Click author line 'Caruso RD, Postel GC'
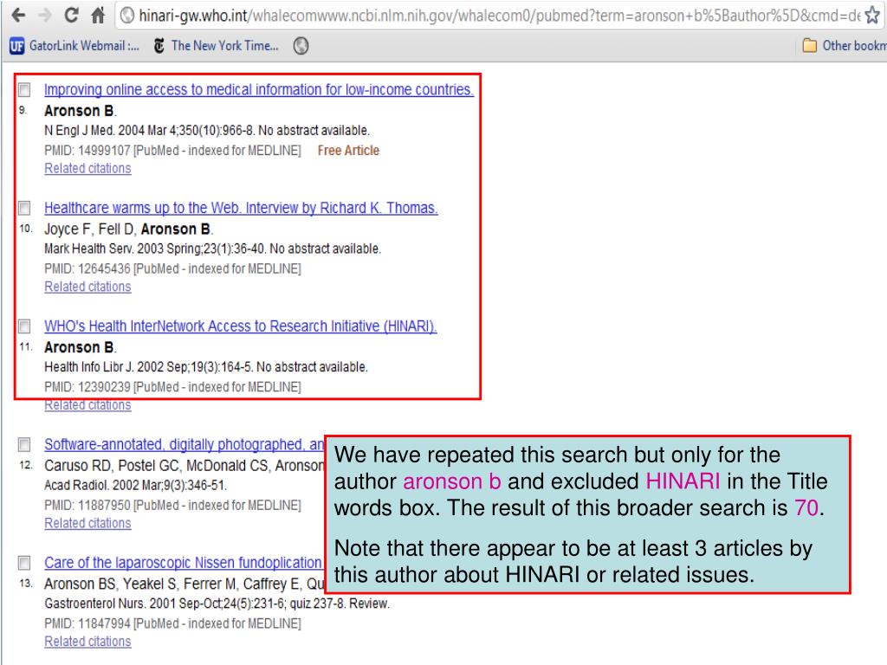The width and height of the screenshot is (887, 665). (185, 465)
